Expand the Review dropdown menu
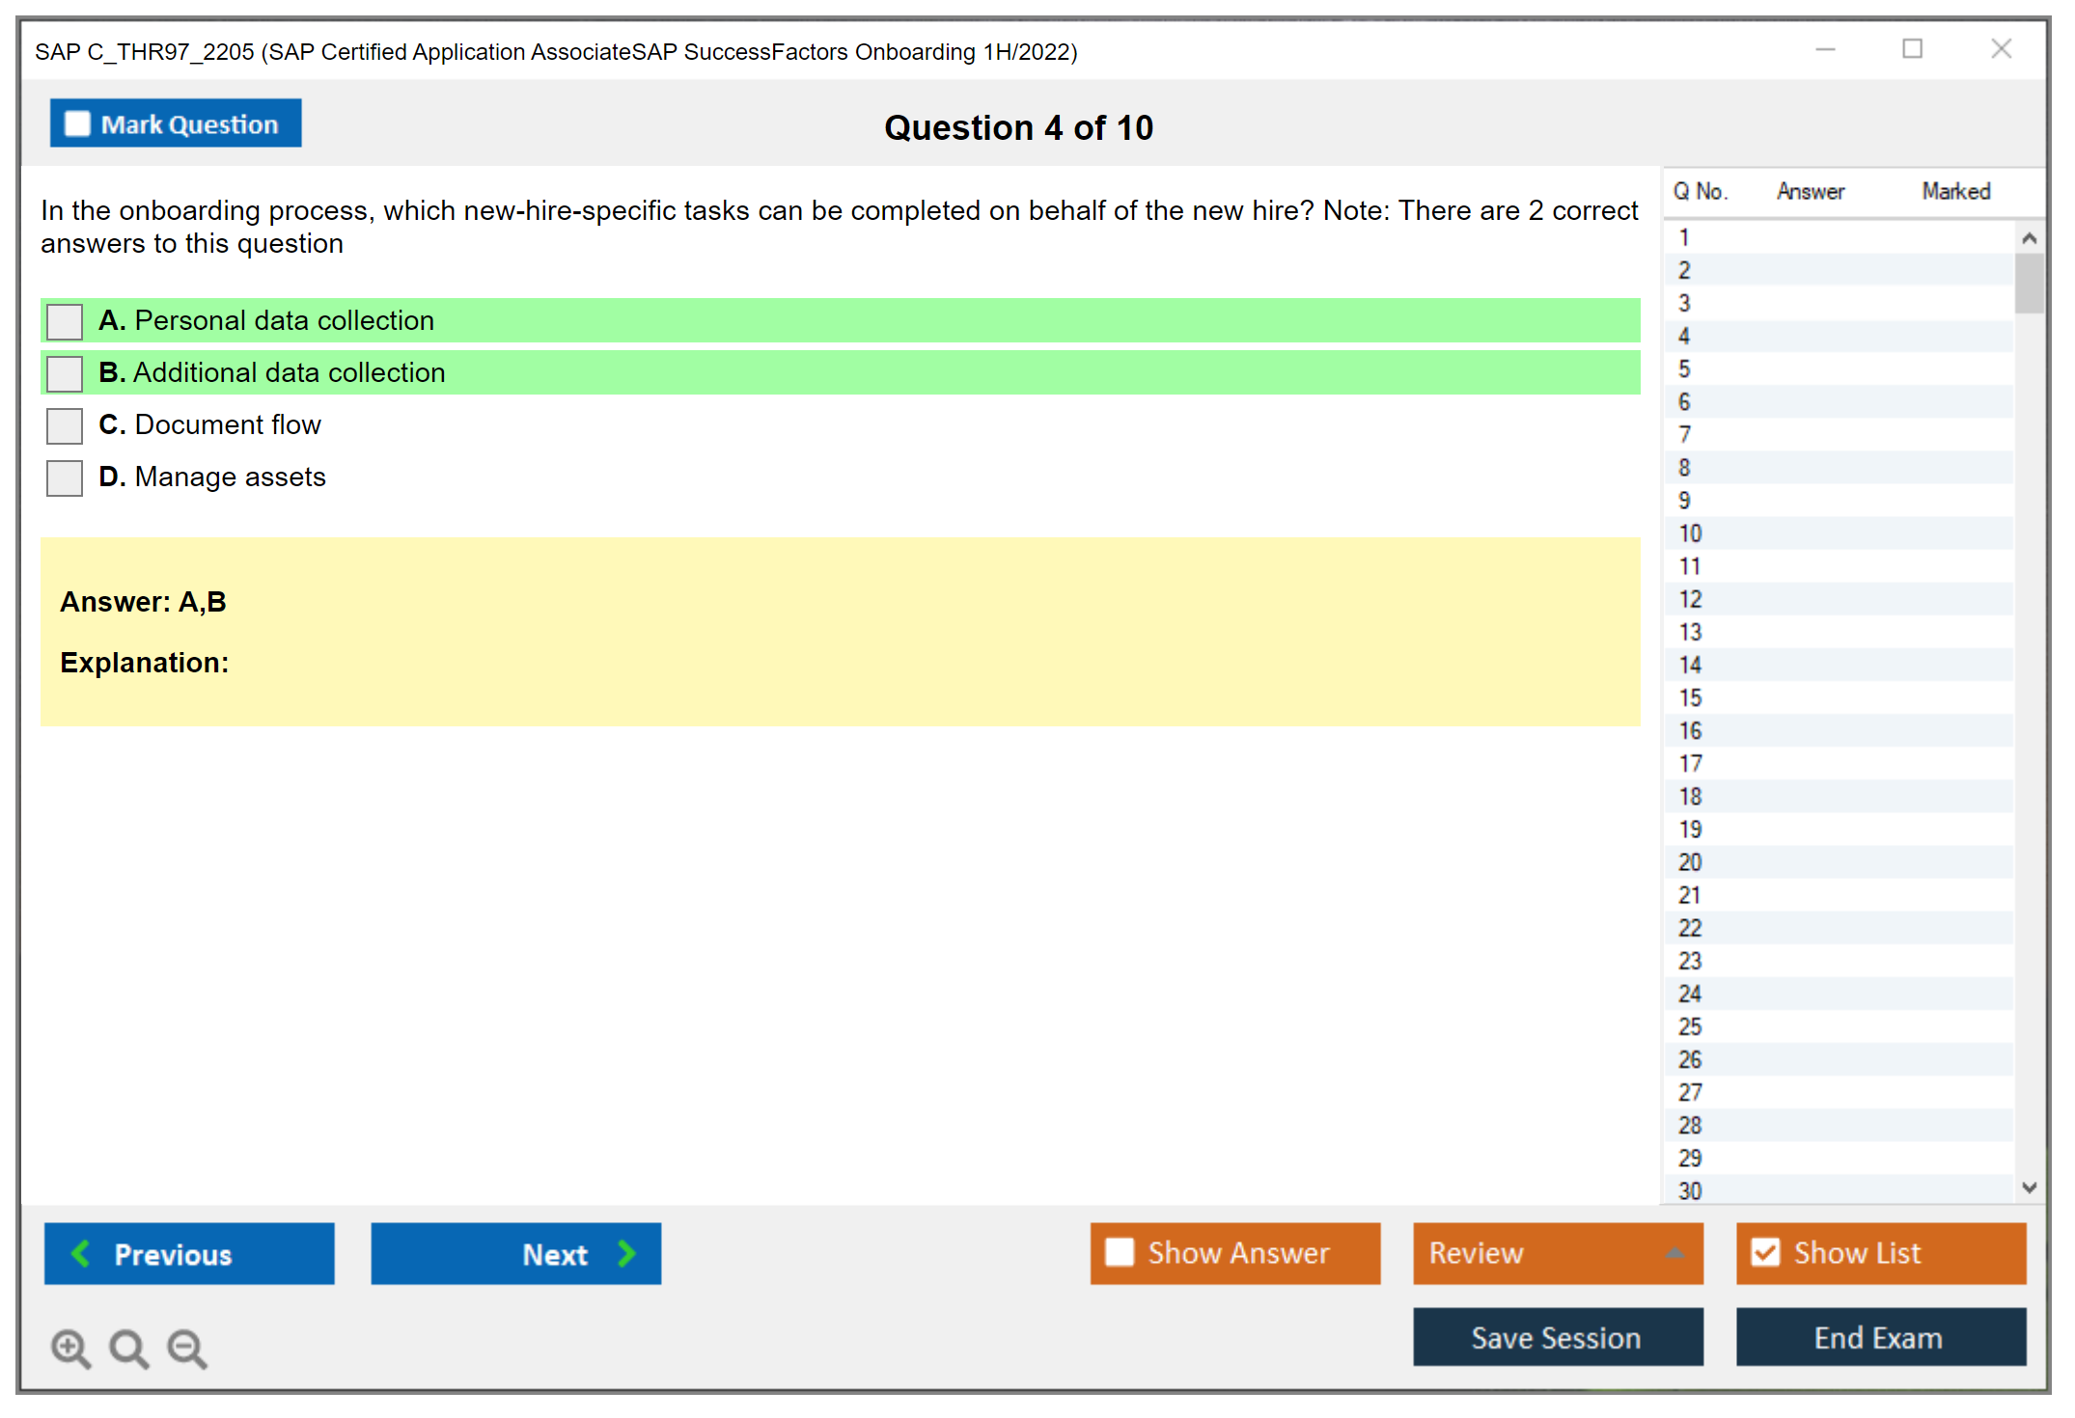 pos(1674,1253)
